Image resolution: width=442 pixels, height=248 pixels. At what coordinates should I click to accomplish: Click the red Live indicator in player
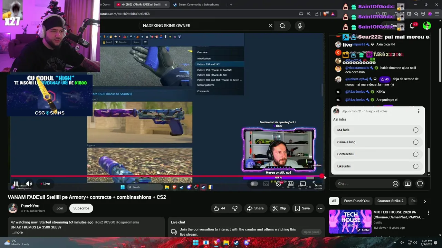coord(45,184)
